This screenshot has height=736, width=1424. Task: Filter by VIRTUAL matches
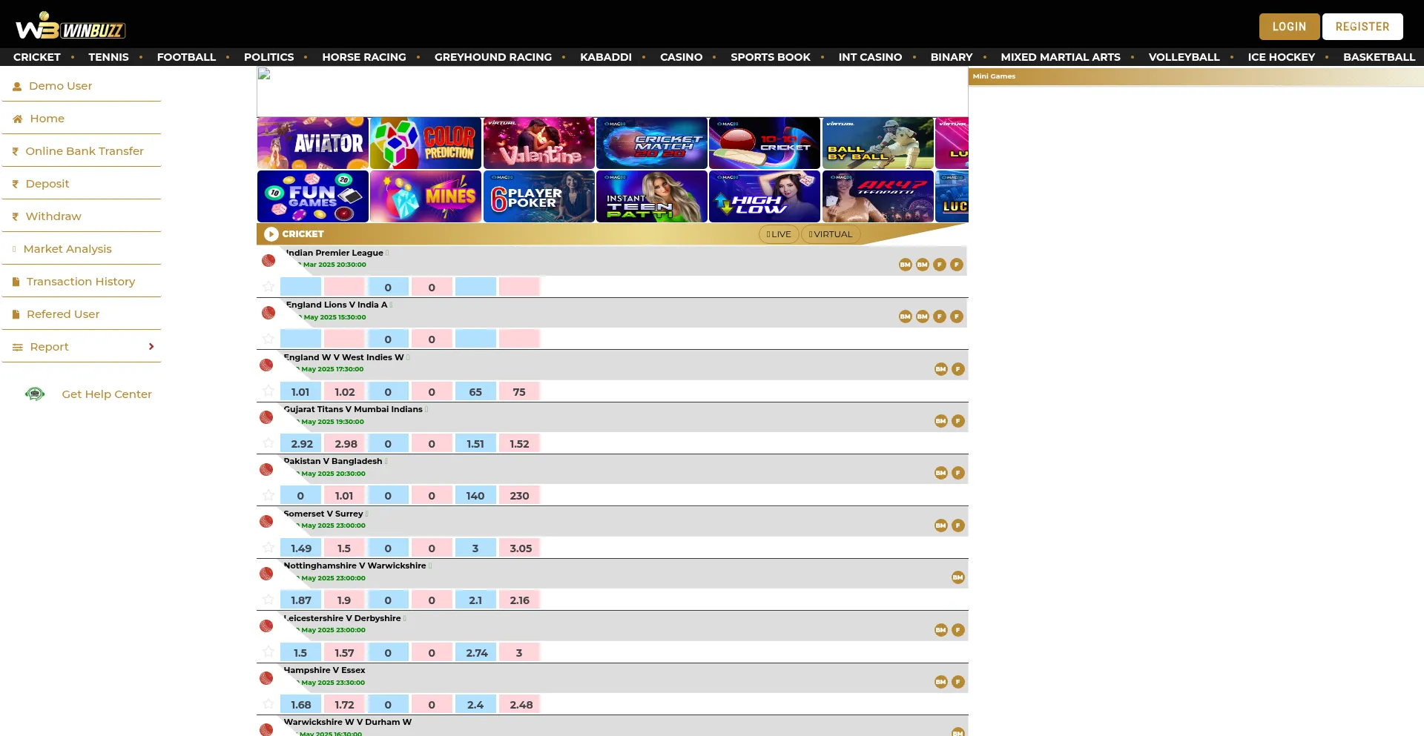click(831, 234)
